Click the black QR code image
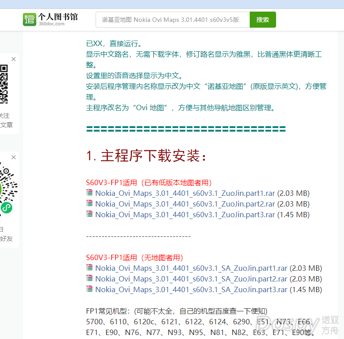 (4, 84)
